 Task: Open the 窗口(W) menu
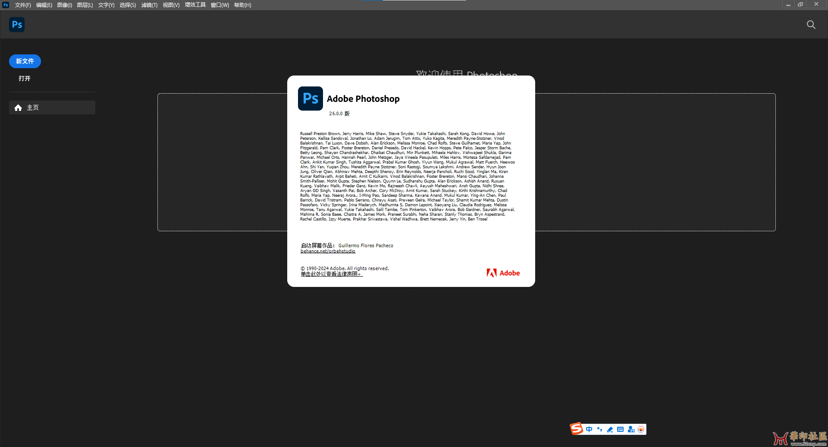coord(220,5)
